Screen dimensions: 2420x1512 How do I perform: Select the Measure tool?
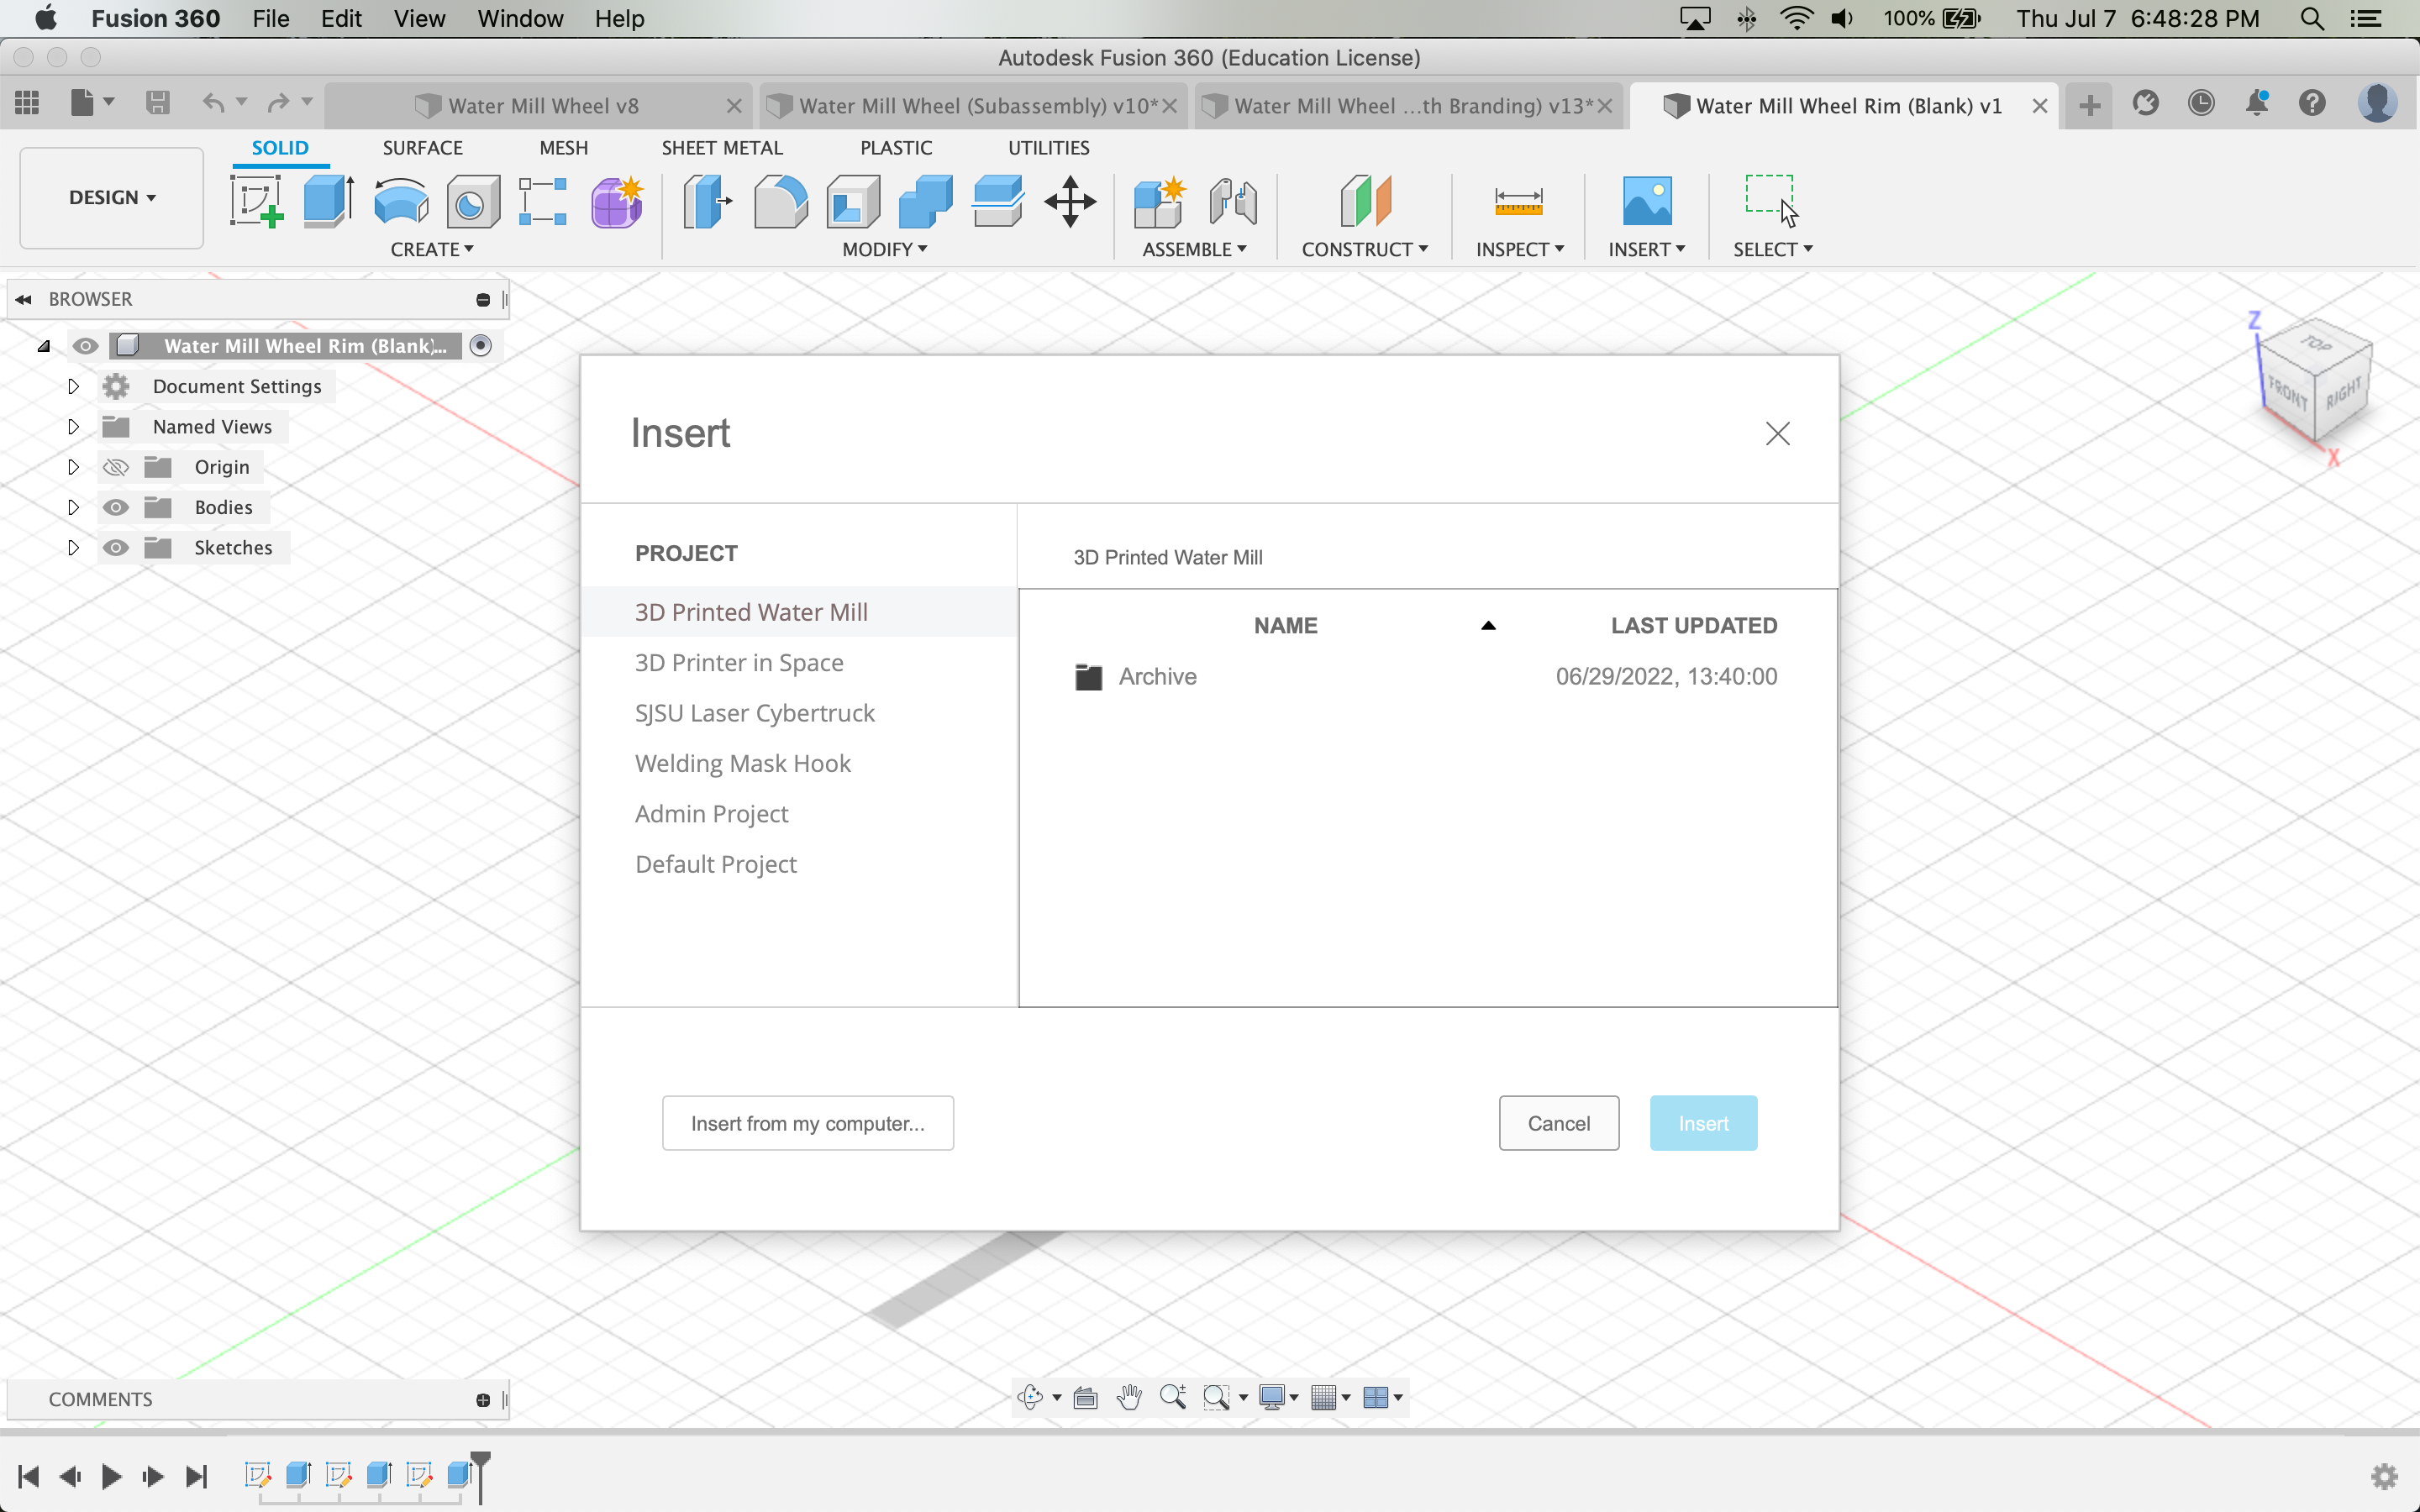click(1517, 200)
